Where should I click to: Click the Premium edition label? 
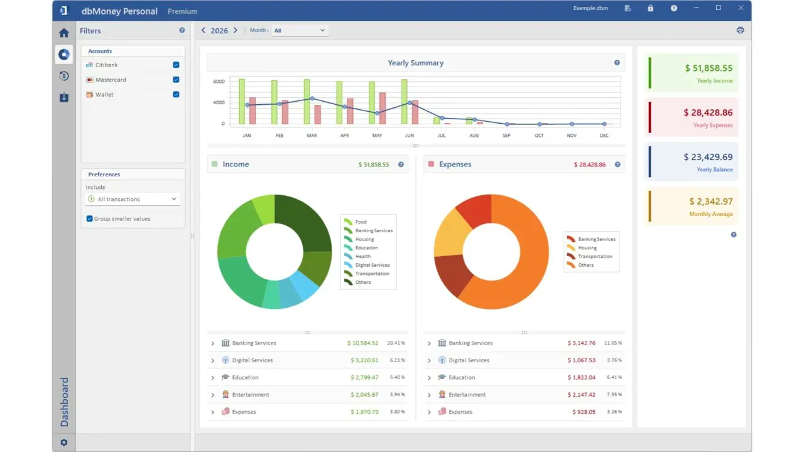click(182, 11)
